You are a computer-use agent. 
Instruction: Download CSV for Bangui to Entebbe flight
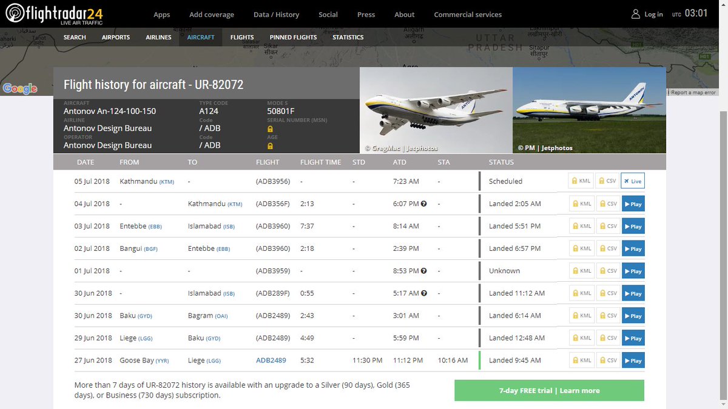607,248
